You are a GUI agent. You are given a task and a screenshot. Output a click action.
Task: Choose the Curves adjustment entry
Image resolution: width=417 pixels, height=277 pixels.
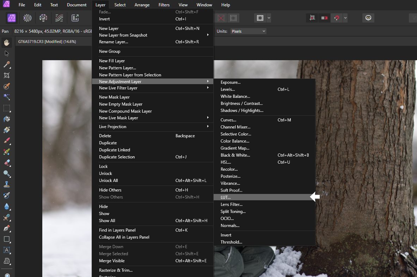click(x=228, y=120)
